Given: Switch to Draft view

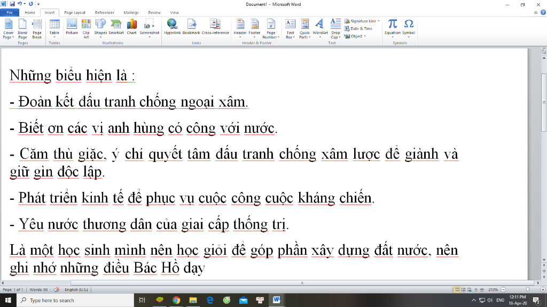Looking at the screenshot, I should [482, 289].
